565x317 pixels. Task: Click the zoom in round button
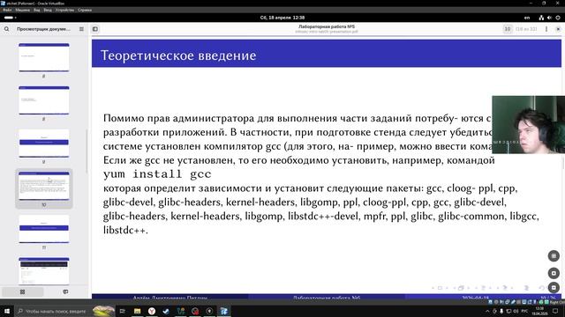(554, 273)
